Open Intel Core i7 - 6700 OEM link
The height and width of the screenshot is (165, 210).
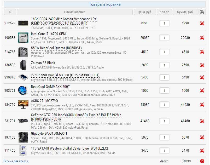tap(48, 34)
